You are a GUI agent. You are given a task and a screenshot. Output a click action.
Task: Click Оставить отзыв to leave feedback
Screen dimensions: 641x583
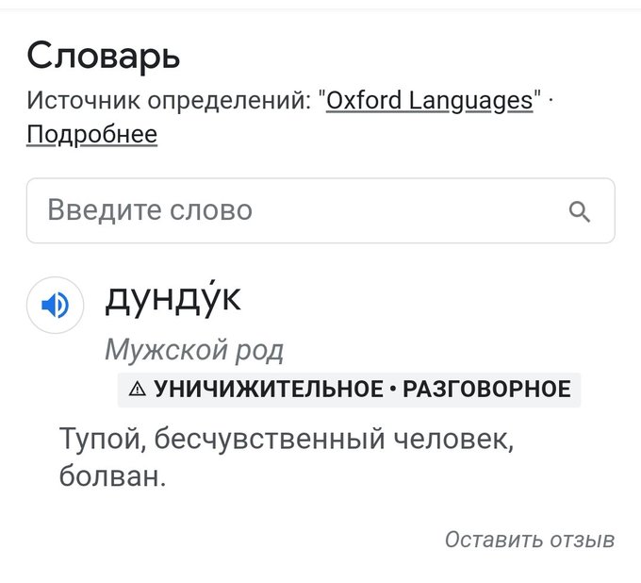[529, 540]
